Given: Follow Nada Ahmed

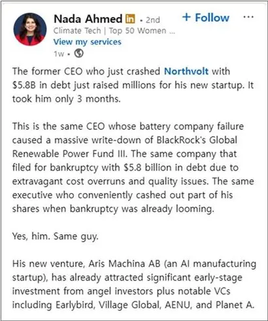Looking at the screenshot, I should pos(206,18).
